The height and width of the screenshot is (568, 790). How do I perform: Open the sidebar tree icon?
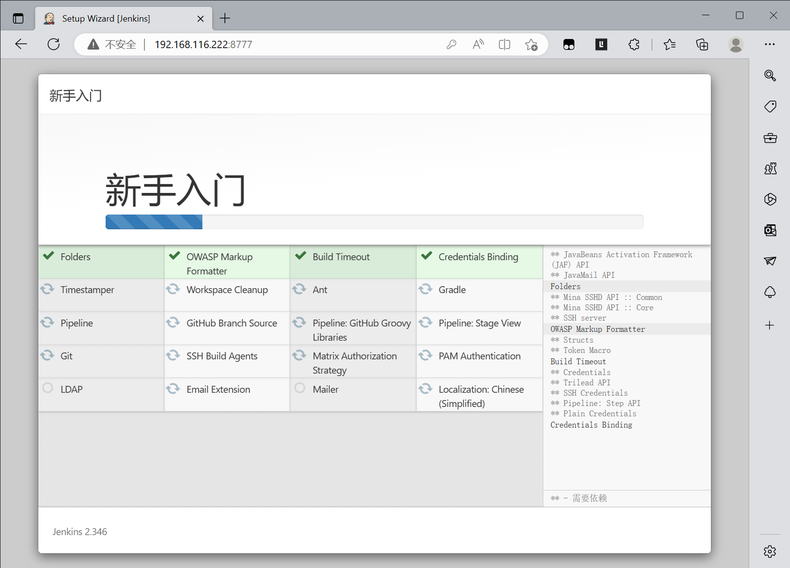click(770, 293)
